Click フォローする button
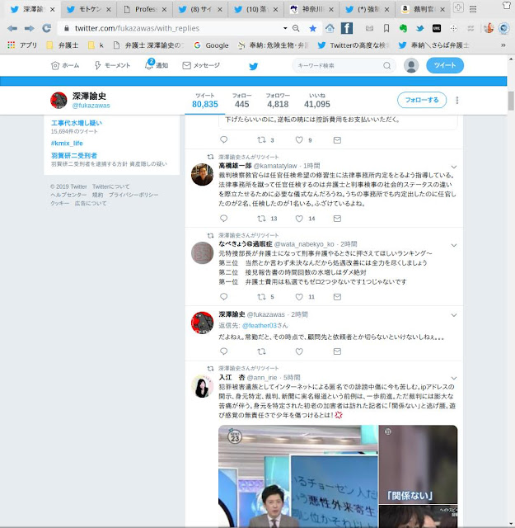 422,100
